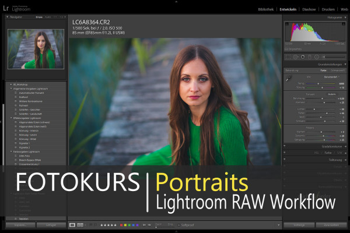The width and height of the screenshot is (350, 233).
Task: Select the radial filter tool
Action: 317,57
